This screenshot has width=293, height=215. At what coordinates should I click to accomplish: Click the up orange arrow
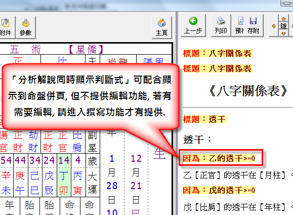pyautogui.click(x=284, y=18)
